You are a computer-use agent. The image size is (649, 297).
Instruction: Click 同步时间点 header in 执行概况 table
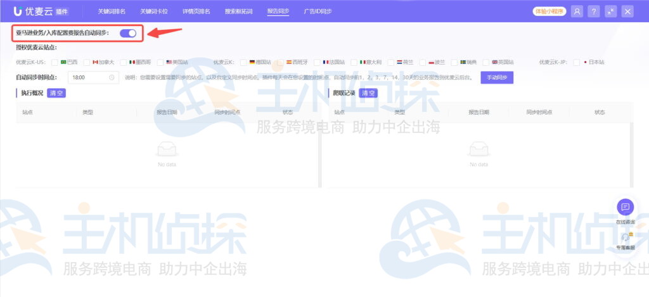click(228, 112)
